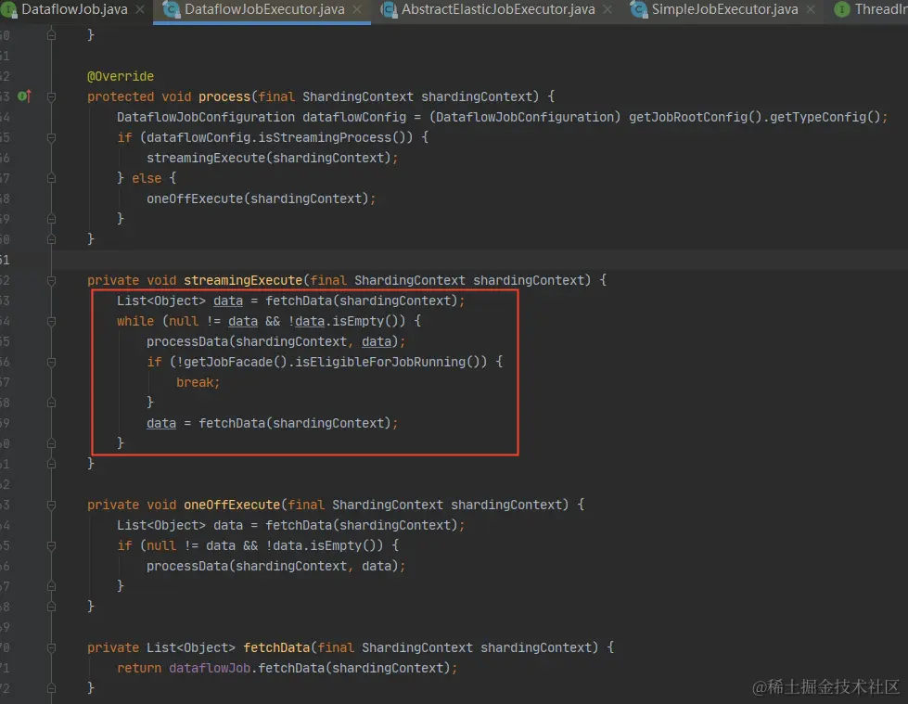Click getJobRootConfig() in the dataflowConfig assignment
908x704 pixels.
click(695, 117)
